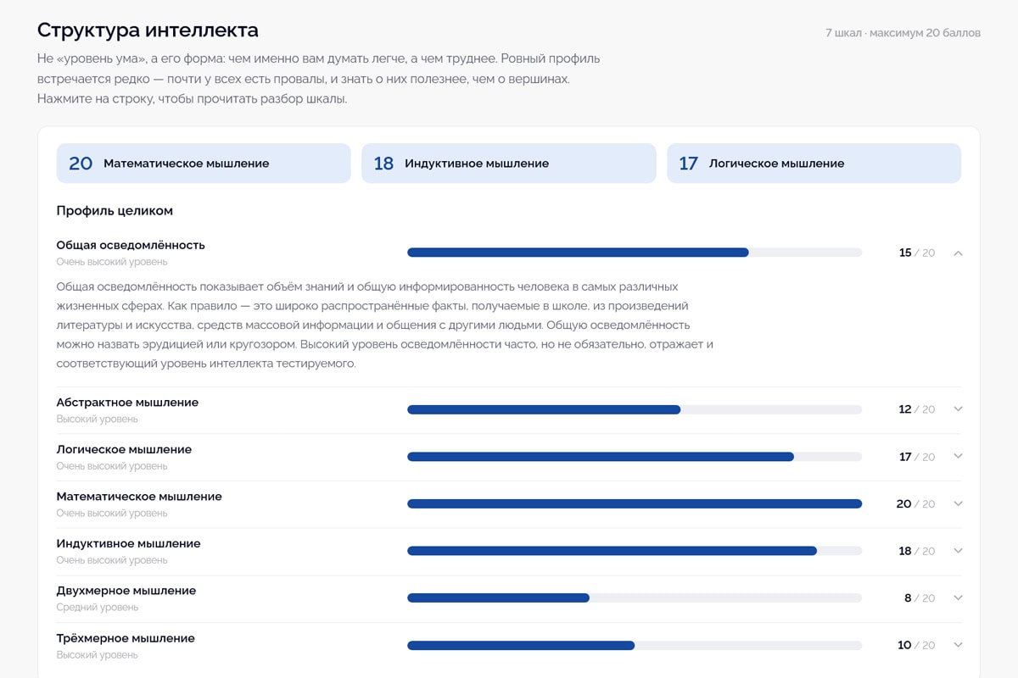
Task: Expand the Математическое мышление row chevron
Action: 958,503
